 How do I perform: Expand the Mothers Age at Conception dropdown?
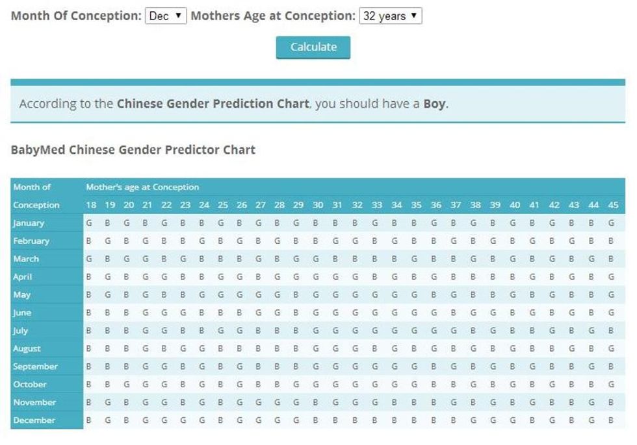390,16
